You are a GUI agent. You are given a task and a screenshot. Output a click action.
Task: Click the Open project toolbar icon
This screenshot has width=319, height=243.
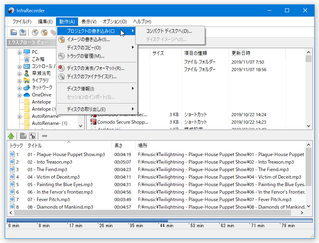coord(14,32)
